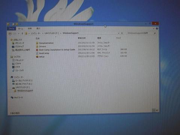Sort by the 更新日時 column
The height and width of the screenshot is (135, 180).
point(82,38)
